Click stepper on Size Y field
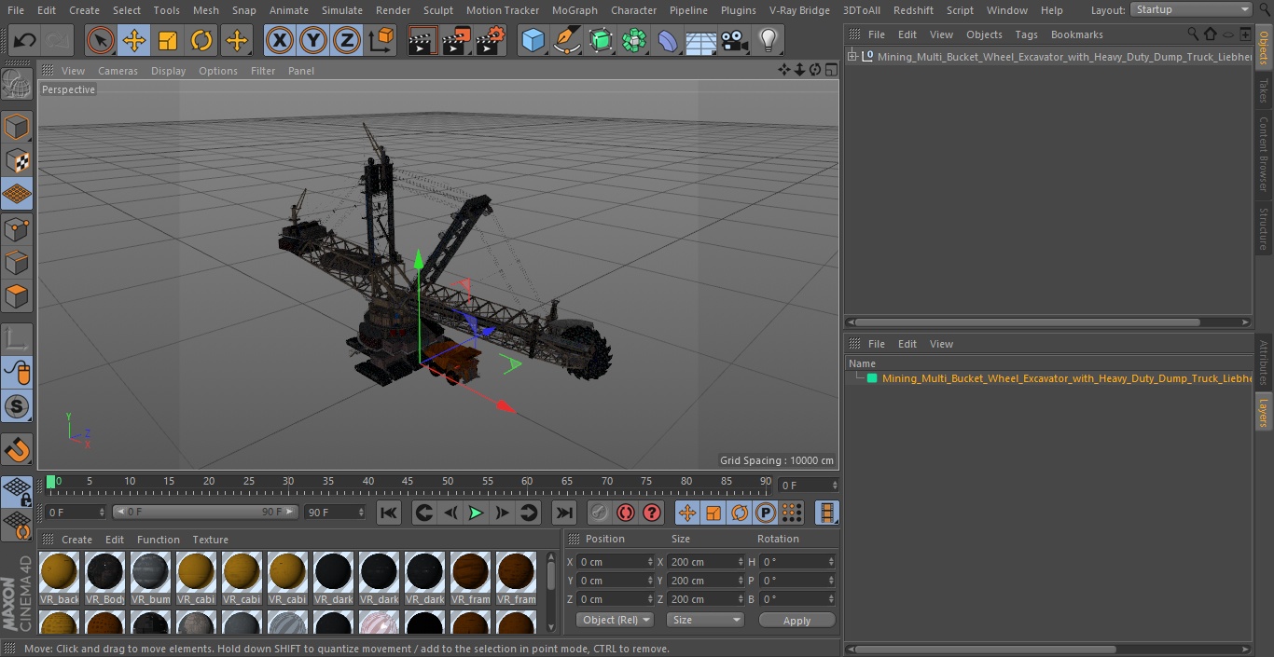Screen dimensions: 1274x657 741,581
